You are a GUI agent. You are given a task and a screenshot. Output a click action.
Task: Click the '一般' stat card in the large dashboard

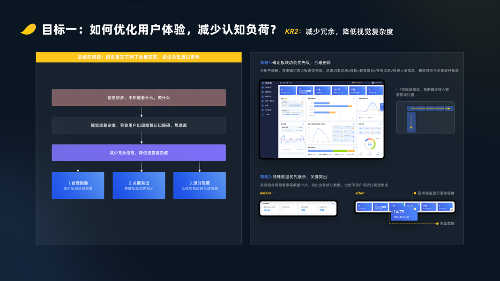[x=322, y=90]
